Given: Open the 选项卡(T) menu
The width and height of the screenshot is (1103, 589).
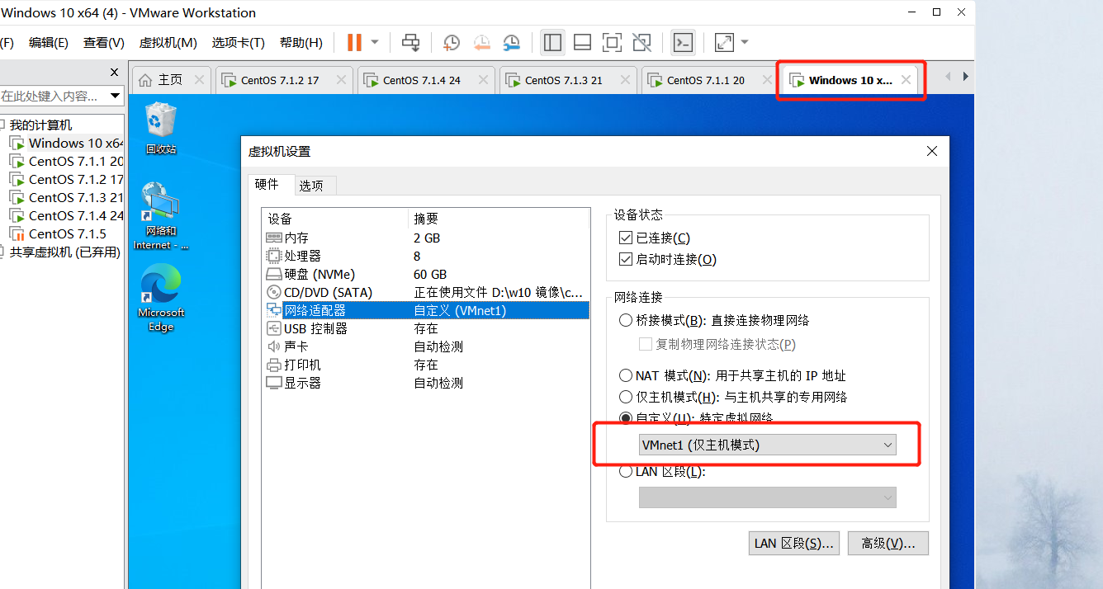Looking at the screenshot, I should click(239, 42).
